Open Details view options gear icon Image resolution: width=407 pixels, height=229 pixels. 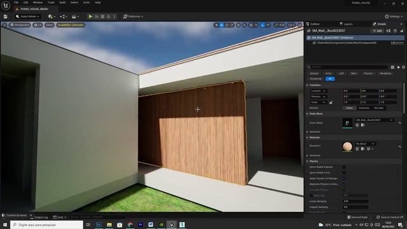click(403, 67)
